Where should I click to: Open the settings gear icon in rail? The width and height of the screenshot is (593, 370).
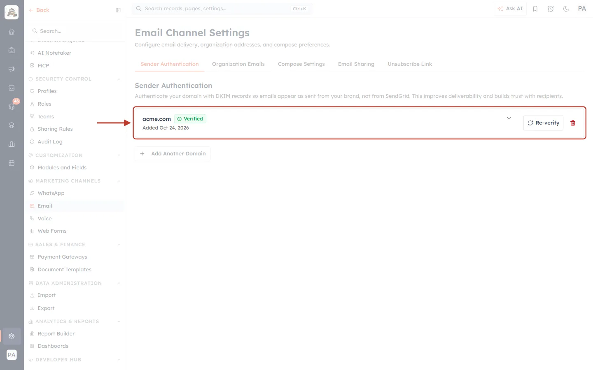[12, 336]
